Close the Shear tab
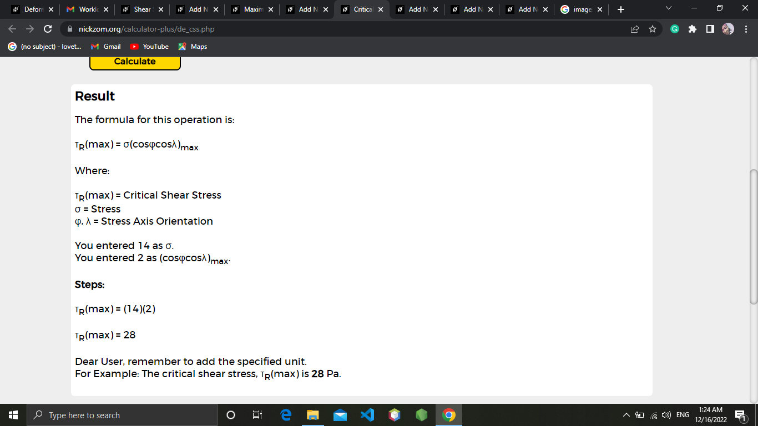This screenshot has width=758, height=426. [x=161, y=9]
